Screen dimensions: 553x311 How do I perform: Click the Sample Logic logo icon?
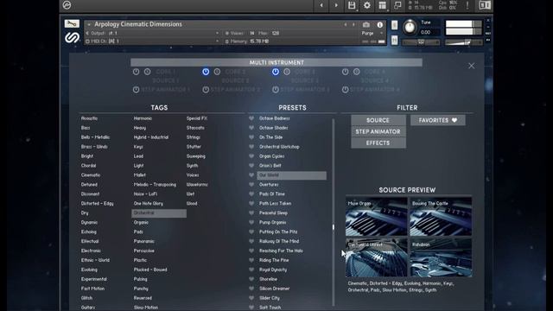pyautogui.click(x=72, y=37)
